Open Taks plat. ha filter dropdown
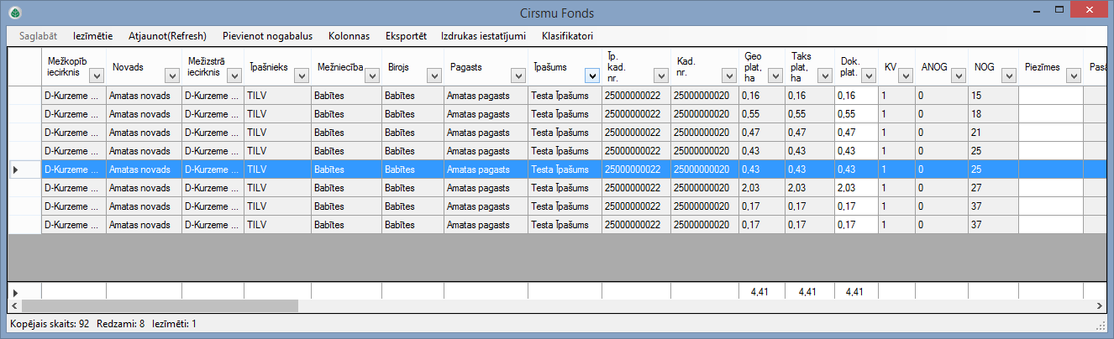Viewport: 1114px width, 339px height. (823, 76)
